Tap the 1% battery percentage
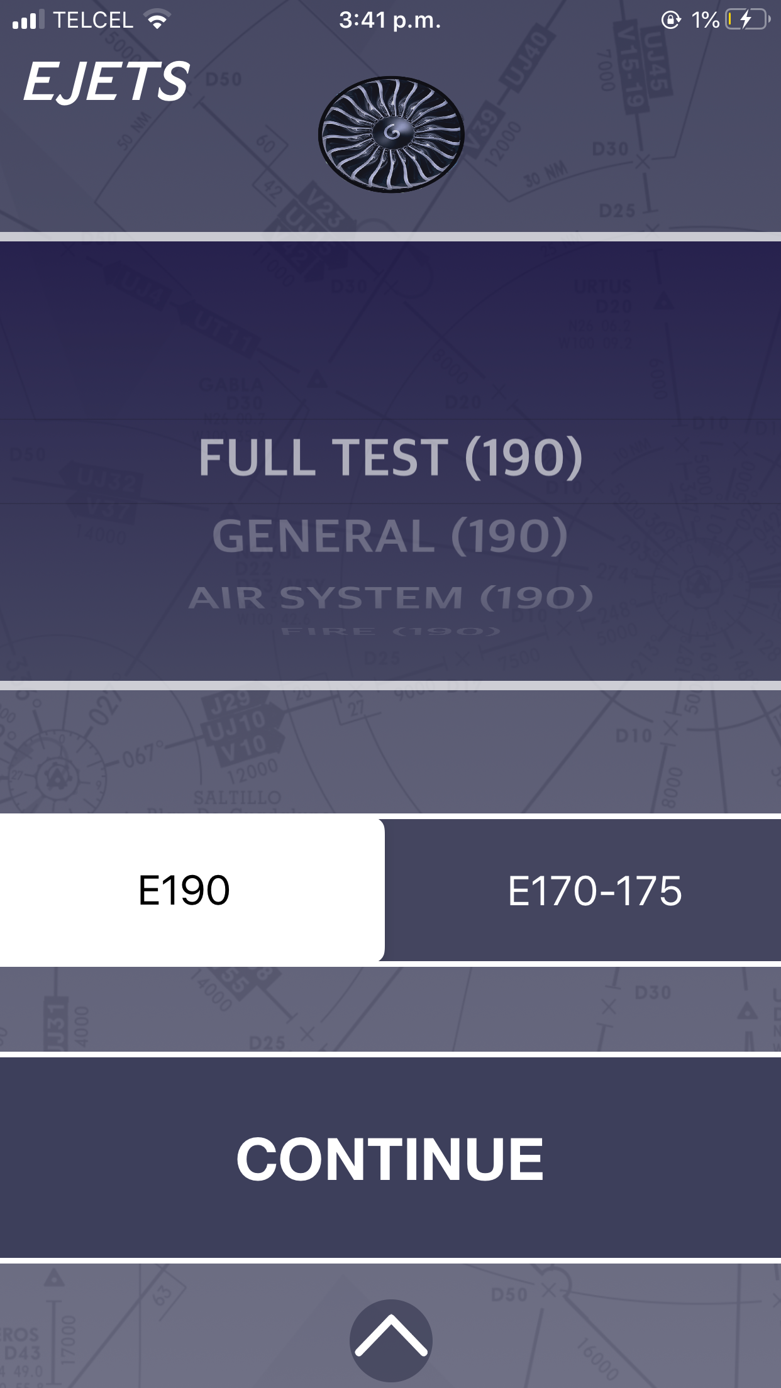 point(705,20)
